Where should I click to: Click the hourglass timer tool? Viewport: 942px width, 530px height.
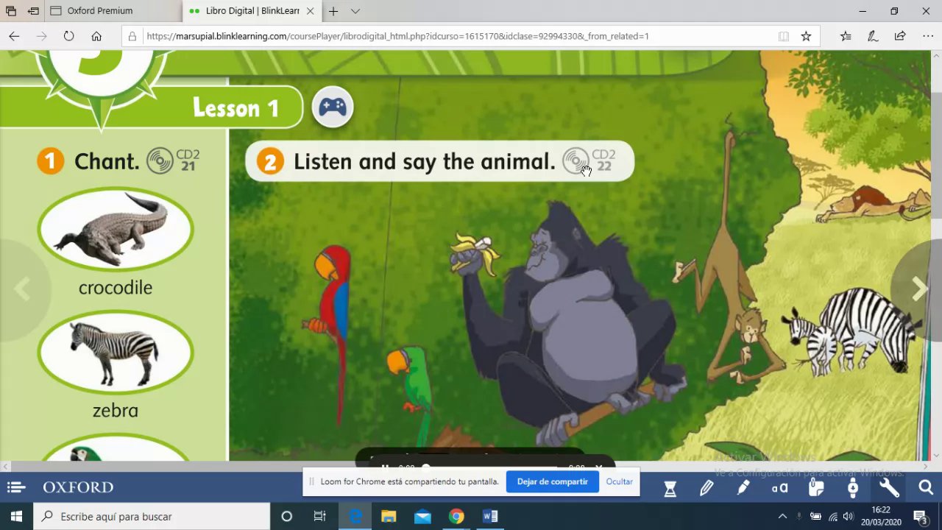click(670, 488)
